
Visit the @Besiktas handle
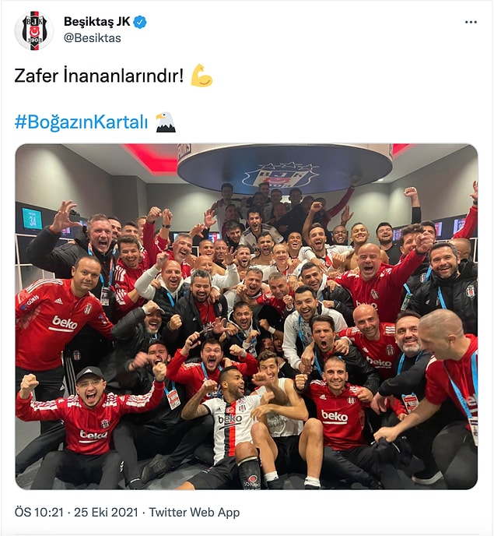pos(92,38)
